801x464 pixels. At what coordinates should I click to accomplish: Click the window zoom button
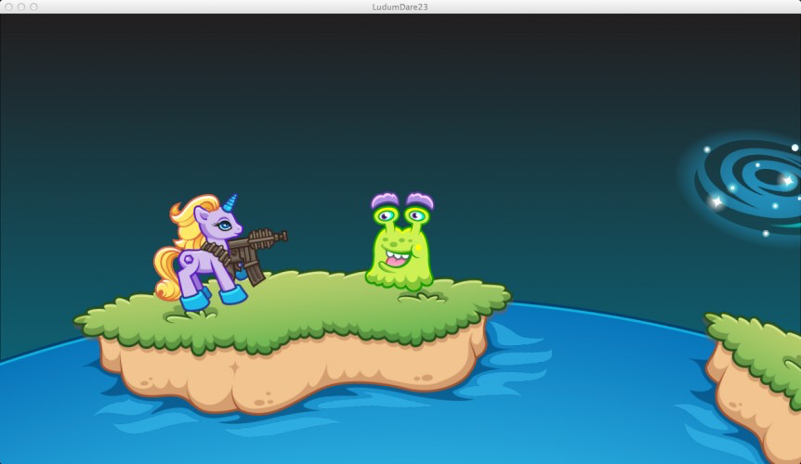pyautogui.click(x=33, y=6)
